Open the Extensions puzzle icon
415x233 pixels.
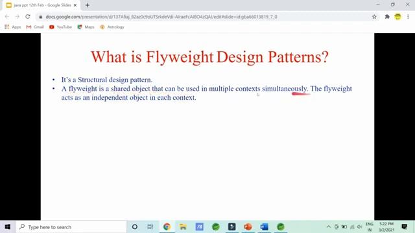[387, 17]
